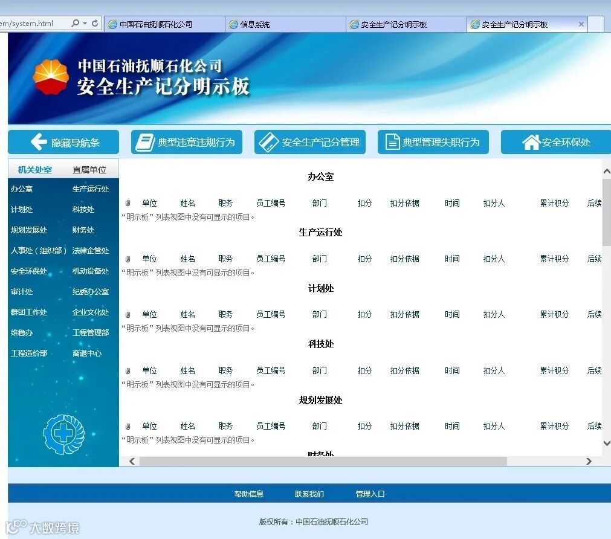Sort by 姓名 column in 办公室 table
Screen dimensions: 611x539
pyautogui.click(x=188, y=203)
